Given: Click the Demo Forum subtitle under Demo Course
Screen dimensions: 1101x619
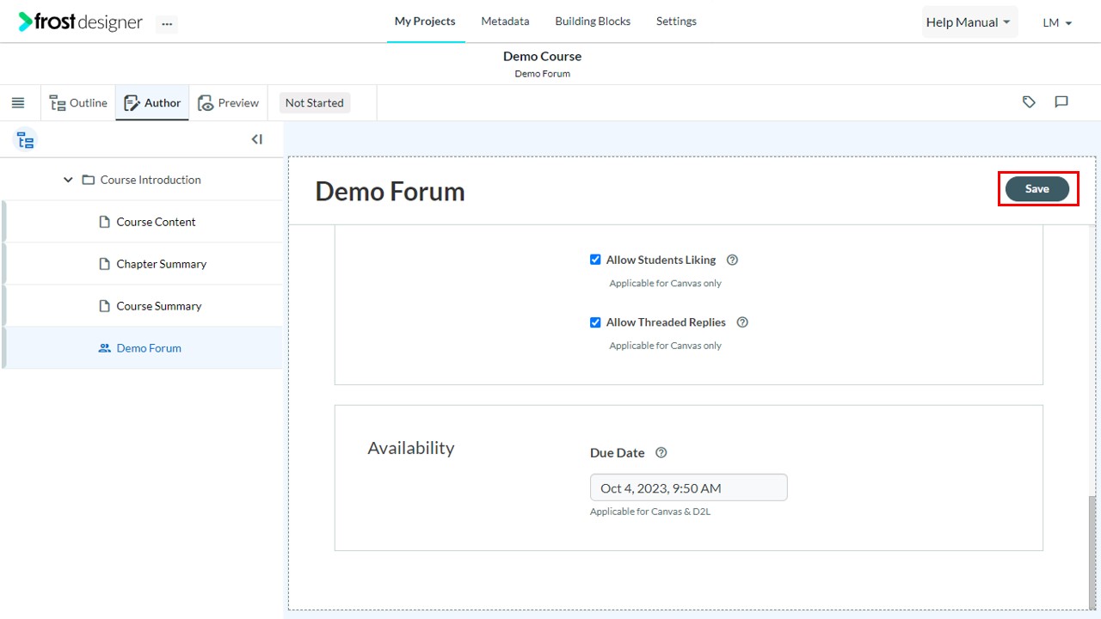Looking at the screenshot, I should click(x=542, y=74).
